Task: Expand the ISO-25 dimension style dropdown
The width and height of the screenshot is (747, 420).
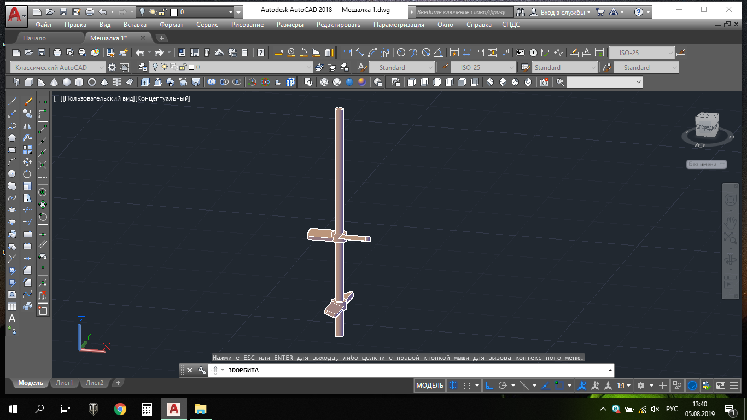Action: (x=670, y=53)
